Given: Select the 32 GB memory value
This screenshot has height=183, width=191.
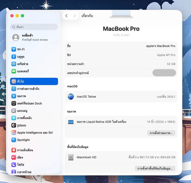Looking at the screenshot, I should click(171, 64).
